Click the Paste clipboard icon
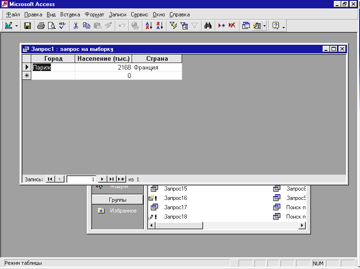Viewport: 360px width, 269px height. [97, 26]
